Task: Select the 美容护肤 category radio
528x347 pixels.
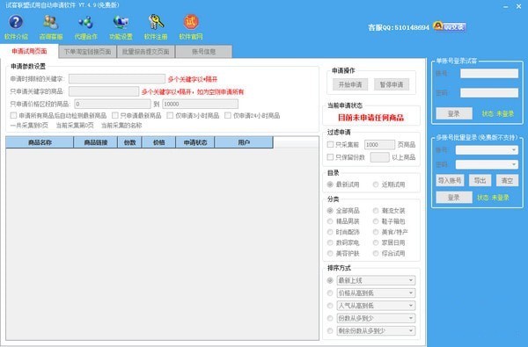Action: tap(330, 254)
